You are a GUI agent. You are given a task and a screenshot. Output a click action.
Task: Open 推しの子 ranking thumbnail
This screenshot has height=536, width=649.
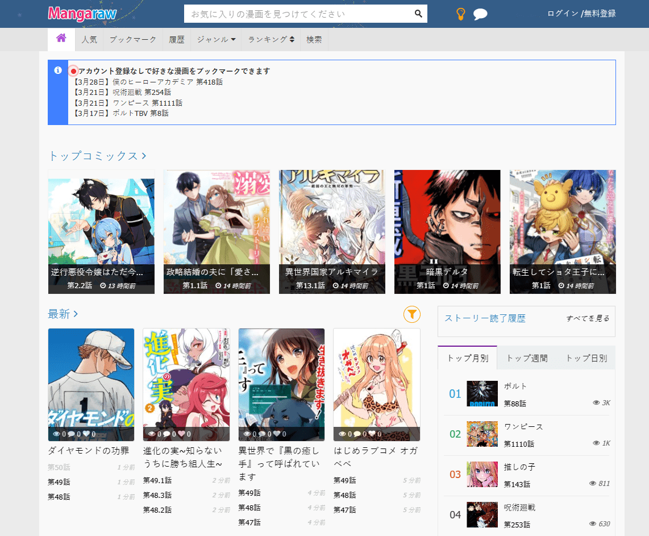482,475
